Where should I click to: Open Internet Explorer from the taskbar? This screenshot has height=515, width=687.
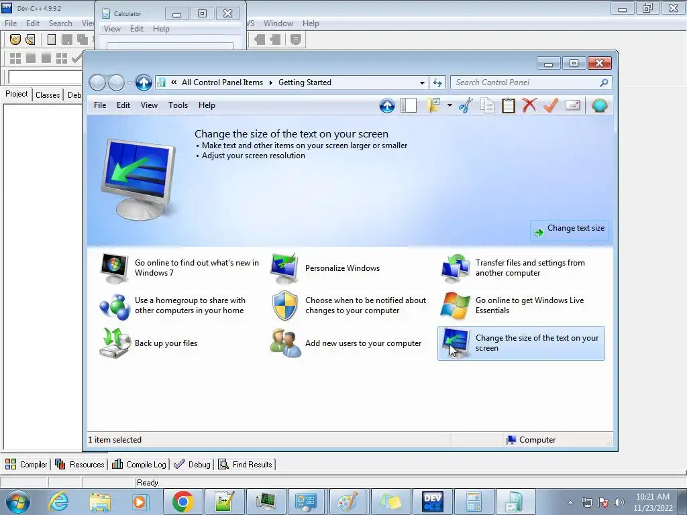pos(59,502)
